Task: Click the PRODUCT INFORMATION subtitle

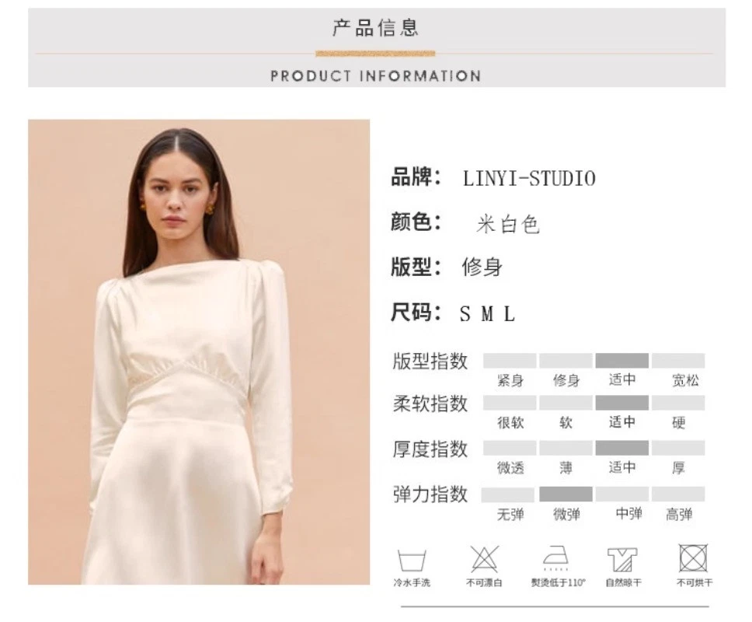Action: (375, 76)
